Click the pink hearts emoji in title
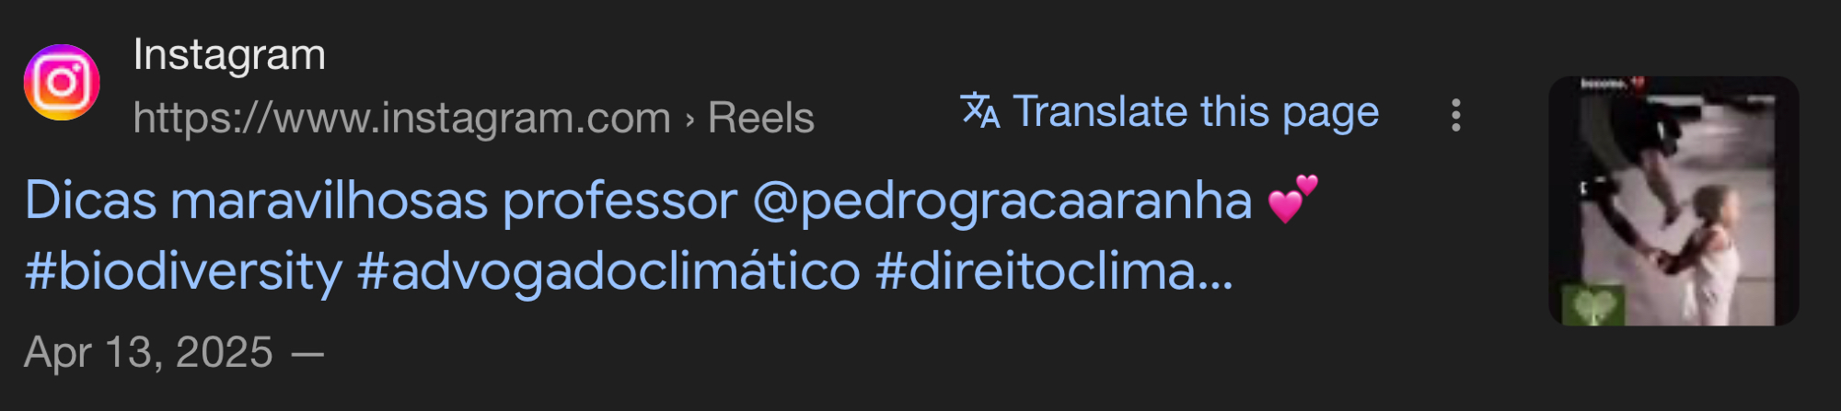This screenshot has width=1841, height=411. (1292, 200)
